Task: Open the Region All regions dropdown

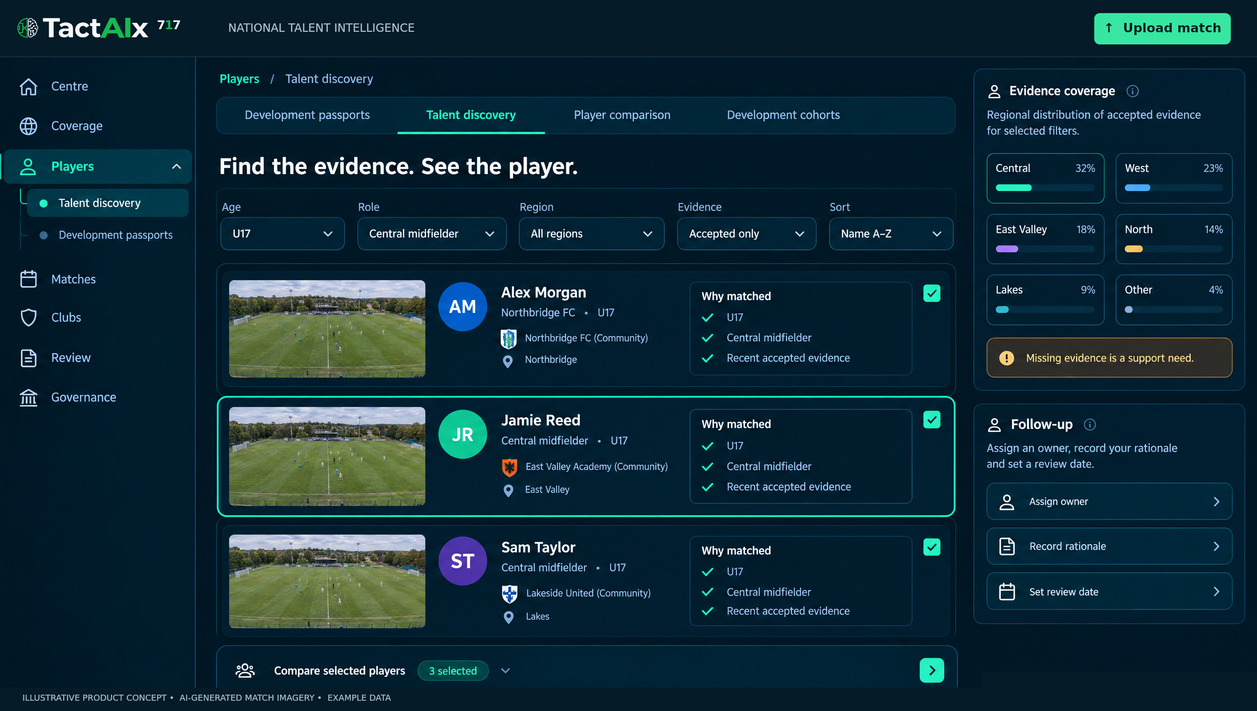Action: [x=591, y=234]
